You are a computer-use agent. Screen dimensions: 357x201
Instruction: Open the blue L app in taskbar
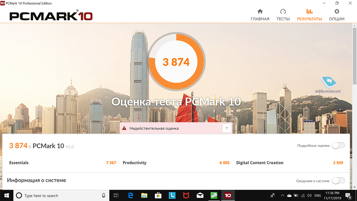[172, 196]
